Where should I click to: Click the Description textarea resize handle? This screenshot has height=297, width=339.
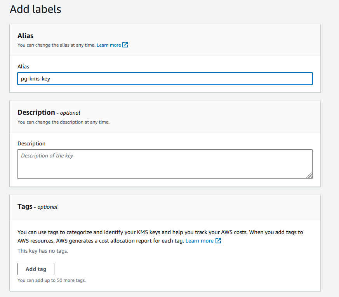tap(309, 176)
